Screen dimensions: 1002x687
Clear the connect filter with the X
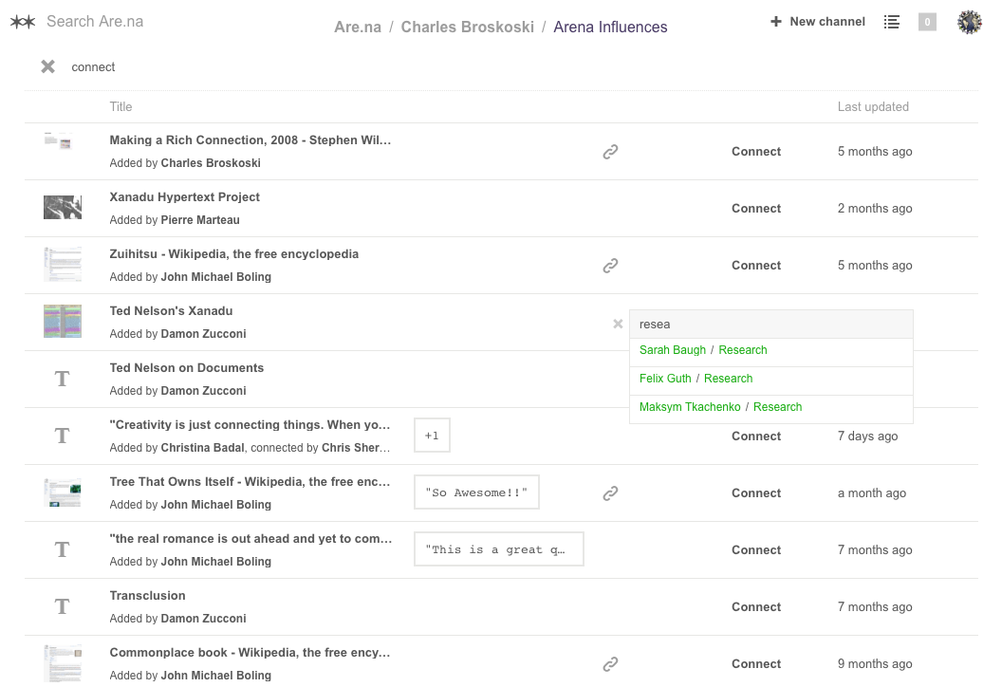(48, 66)
